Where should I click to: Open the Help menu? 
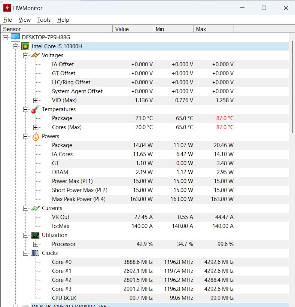(63, 20)
